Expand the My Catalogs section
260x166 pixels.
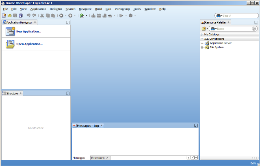tap(202, 34)
